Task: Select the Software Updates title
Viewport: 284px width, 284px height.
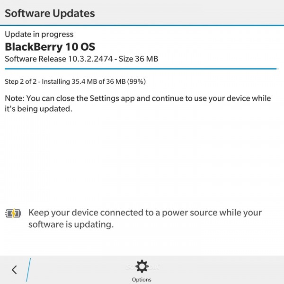Action: point(50,13)
